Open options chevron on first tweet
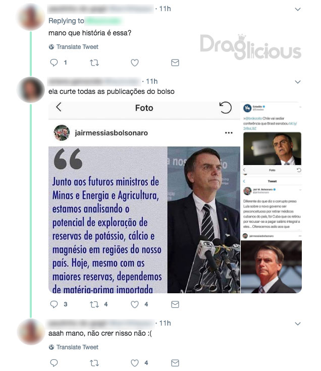This screenshot has height=371, width=321. pos(298,9)
